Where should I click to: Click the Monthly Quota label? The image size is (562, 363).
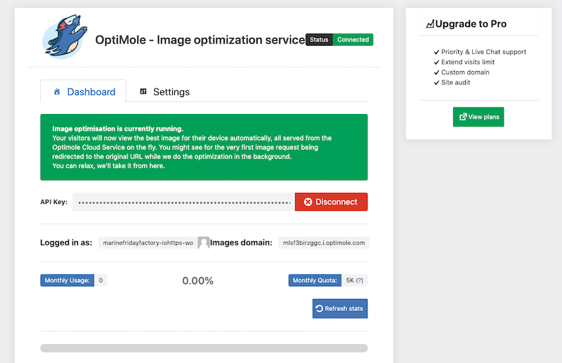coord(315,281)
